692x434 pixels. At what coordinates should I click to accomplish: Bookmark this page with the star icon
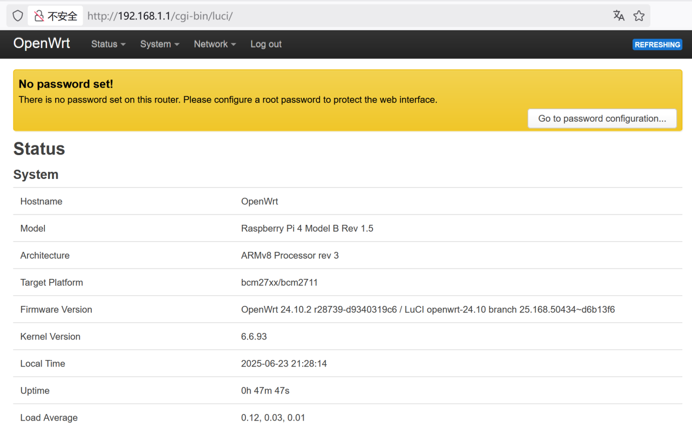639,16
